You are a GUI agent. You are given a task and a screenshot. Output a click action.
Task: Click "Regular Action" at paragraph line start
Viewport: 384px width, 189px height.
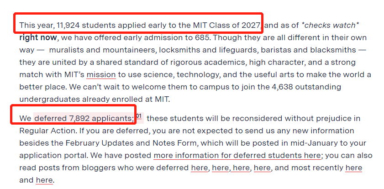[x=48, y=131]
